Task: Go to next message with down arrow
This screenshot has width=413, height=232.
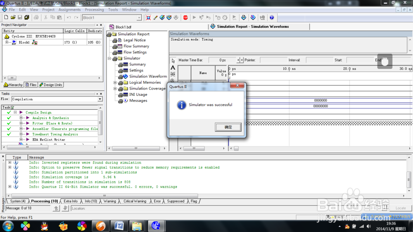Action: 65,208
